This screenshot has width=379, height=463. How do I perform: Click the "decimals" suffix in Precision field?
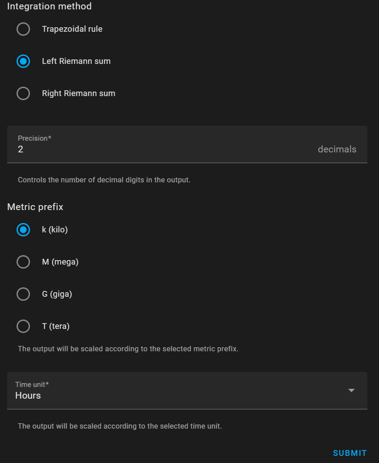coord(337,149)
